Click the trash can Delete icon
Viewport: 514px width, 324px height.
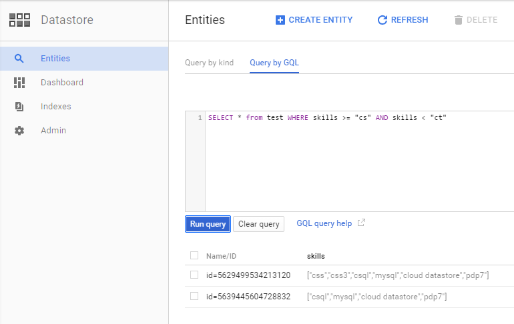[x=459, y=20]
